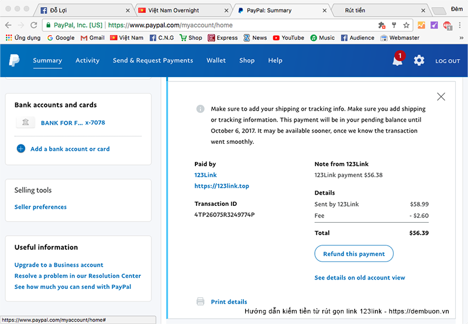Viewport: 468px width, 324px height.
Task: Click the bank building icon
Action: pos(25,123)
